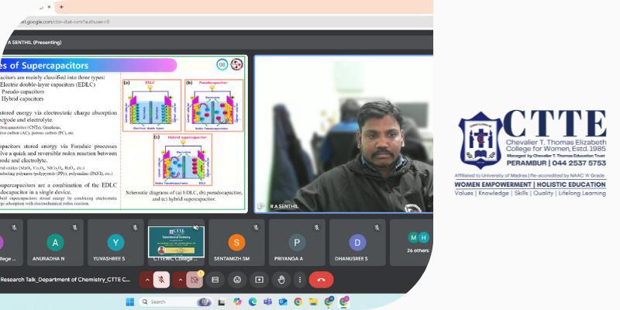Click the slide number 08 badge

pos(222,64)
